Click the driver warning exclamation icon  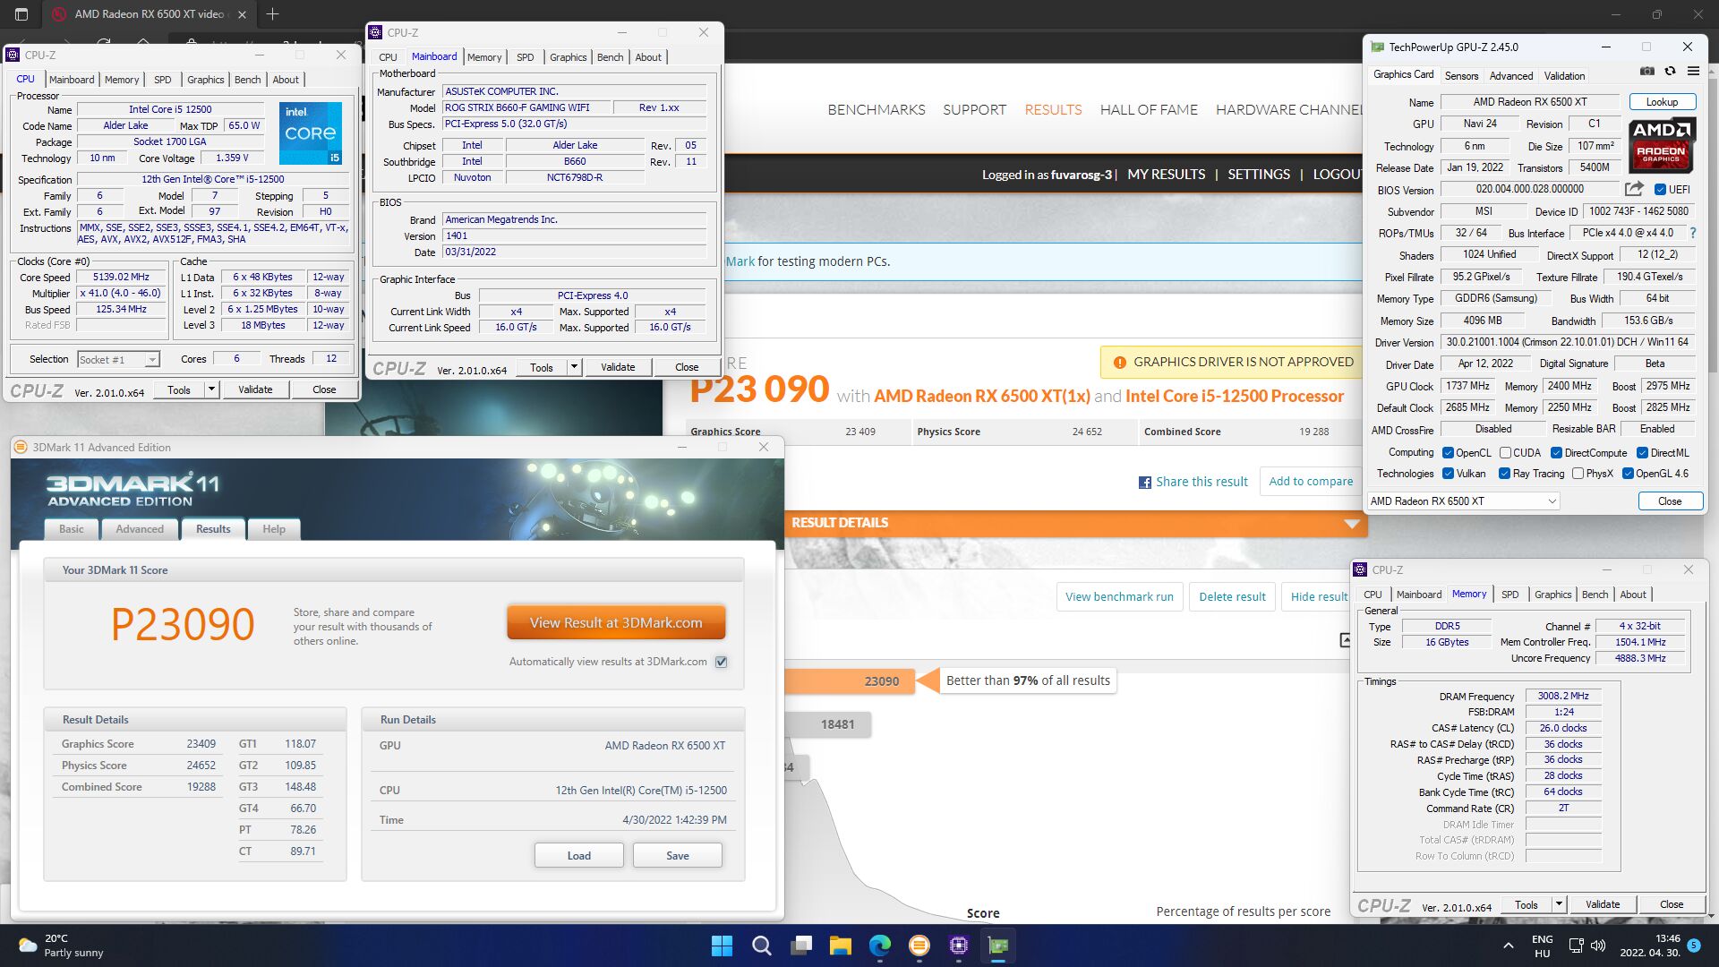(1119, 363)
